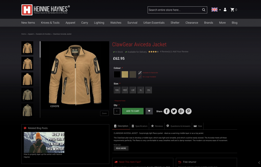The height and width of the screenshot is (167, 261).
Task: Share on Google Plus
Action: tap(181, 111)
